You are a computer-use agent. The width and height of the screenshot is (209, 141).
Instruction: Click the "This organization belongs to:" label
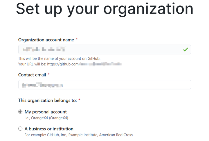[47, 100]
